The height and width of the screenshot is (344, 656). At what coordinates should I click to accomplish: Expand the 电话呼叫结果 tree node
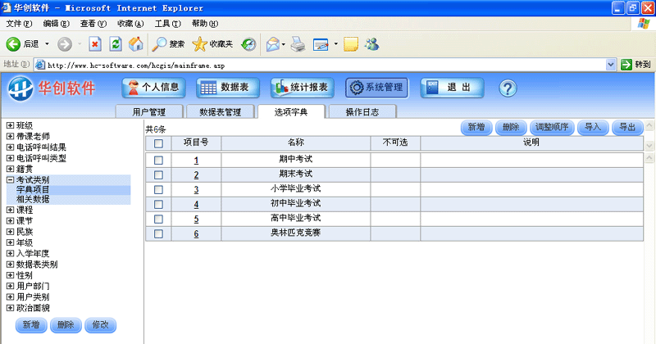(10, 147)
